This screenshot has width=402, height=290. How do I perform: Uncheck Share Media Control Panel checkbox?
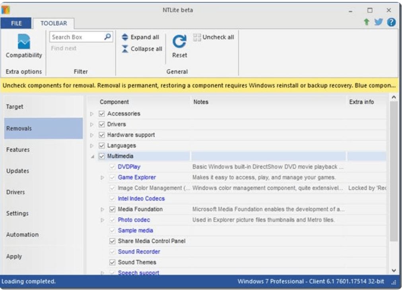coord(113,241)
